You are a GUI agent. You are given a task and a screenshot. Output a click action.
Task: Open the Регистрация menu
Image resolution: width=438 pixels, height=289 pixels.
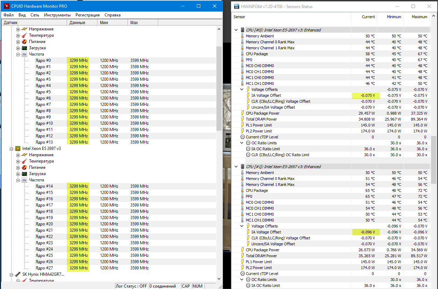[87, 15]
